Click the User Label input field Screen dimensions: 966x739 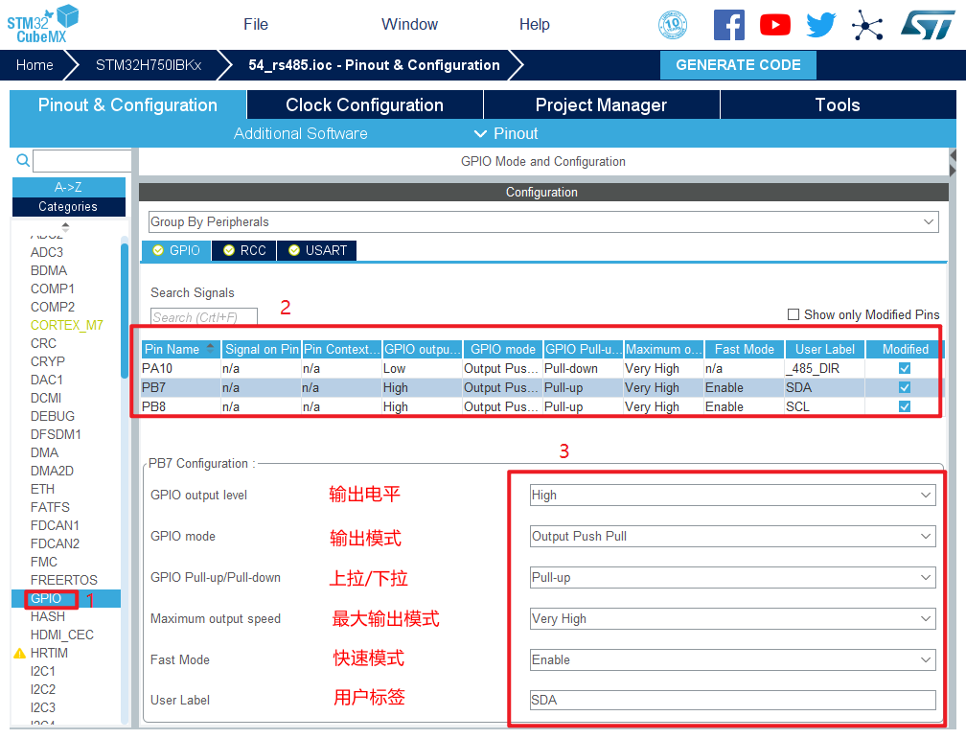pos(732,700)
